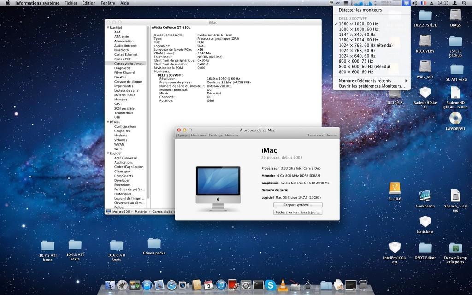The image size is (472, 295).
Task: Open Safari from the Dock
Action: pyautogui.click(x=172, y=285)
